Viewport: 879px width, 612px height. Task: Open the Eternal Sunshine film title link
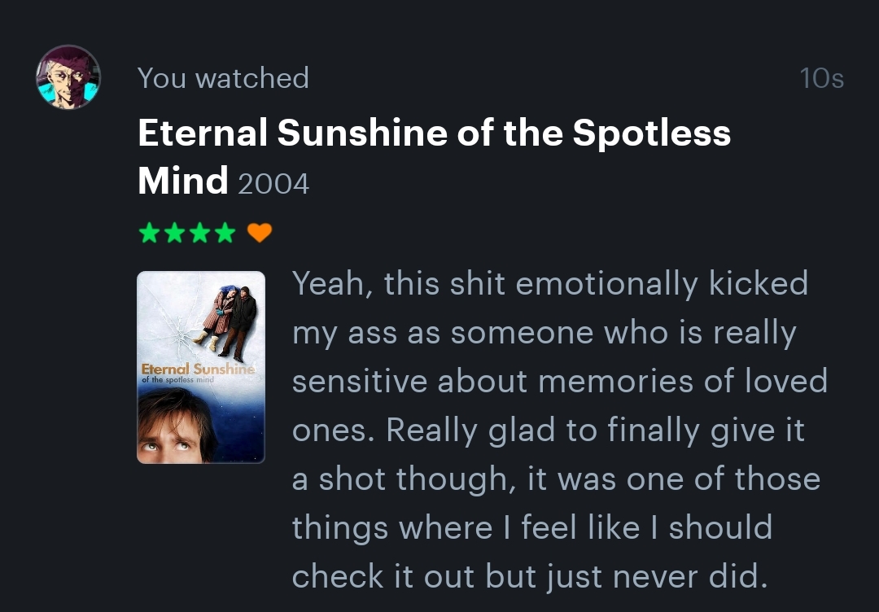tap(434, 133)
